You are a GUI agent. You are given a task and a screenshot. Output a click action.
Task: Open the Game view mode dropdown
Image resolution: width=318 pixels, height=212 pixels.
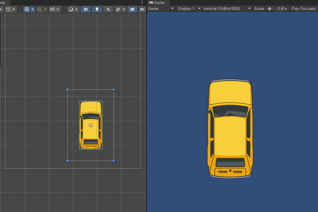(x=161, y=9)
